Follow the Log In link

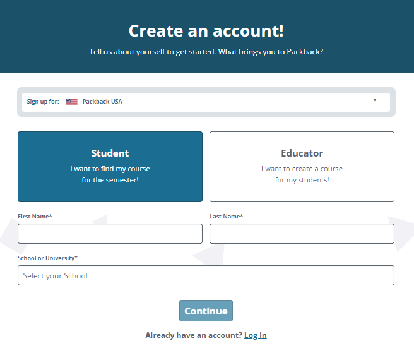point(256,335)
